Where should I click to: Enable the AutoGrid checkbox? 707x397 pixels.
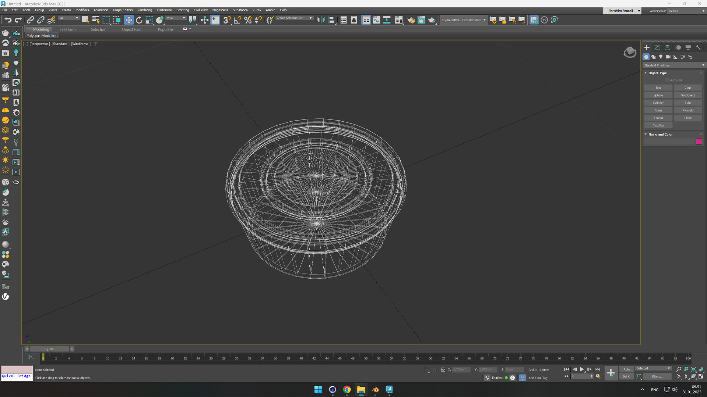tap(666, 80)
